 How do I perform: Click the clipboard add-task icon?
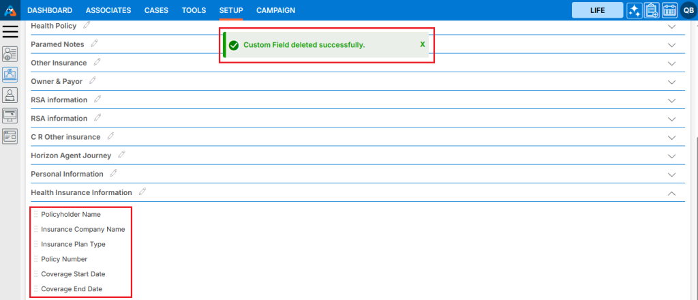coord(652,10)
